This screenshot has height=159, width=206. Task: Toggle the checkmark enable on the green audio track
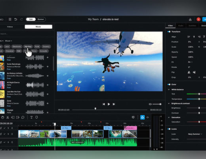pos(4,142)
